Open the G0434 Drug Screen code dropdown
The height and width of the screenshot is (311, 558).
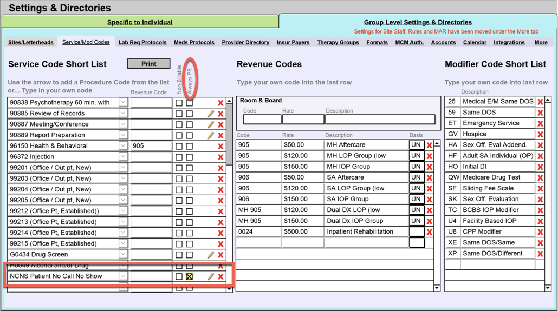point(123,254)
